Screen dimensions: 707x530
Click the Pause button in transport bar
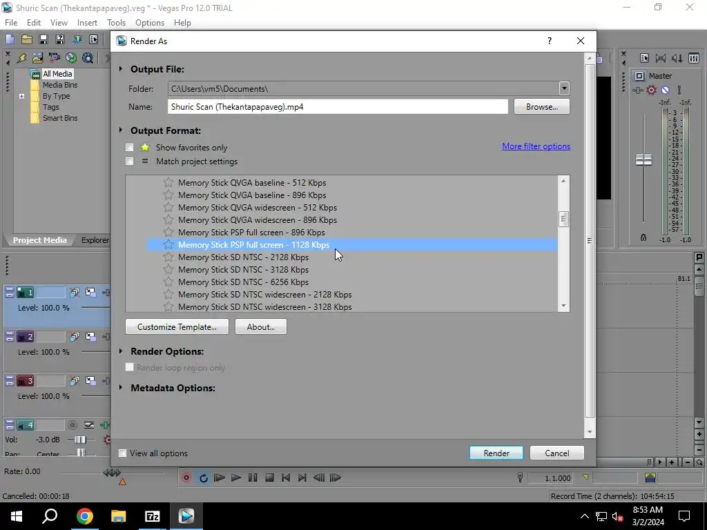pyautogui.click(x=253, y=478)
